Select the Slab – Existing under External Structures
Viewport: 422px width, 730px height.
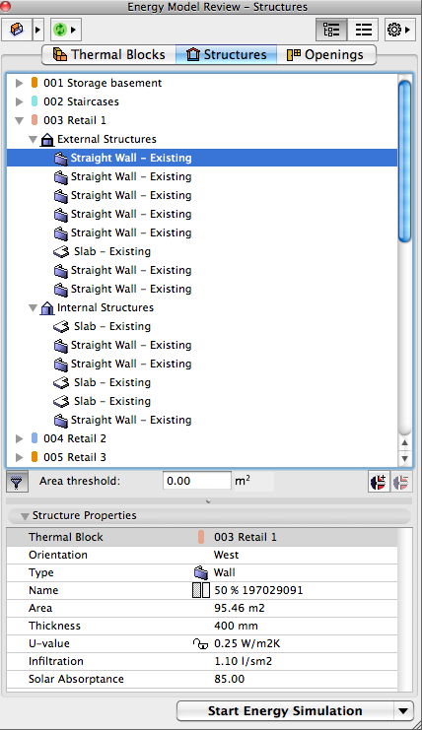tap(112, 251)
